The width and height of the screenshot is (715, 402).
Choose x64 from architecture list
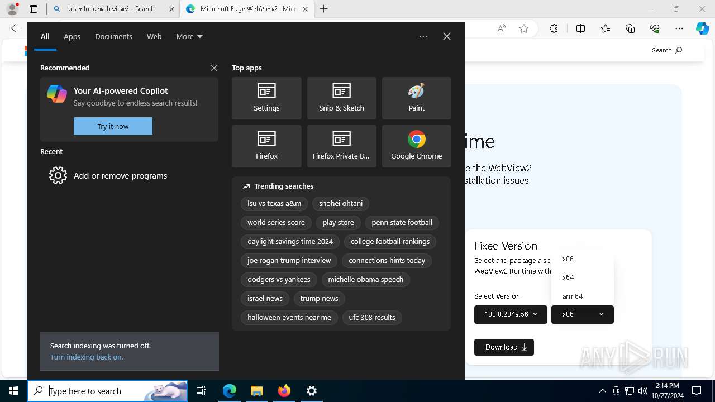point(582,277)
